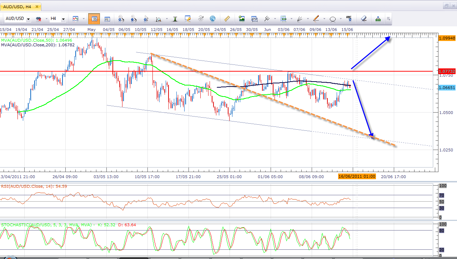Click the 01/06 05:00 time axis label

270,176
